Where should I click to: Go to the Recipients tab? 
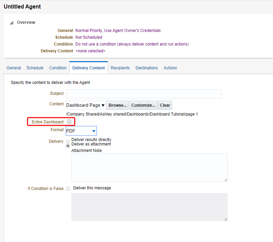coord(120,68)
